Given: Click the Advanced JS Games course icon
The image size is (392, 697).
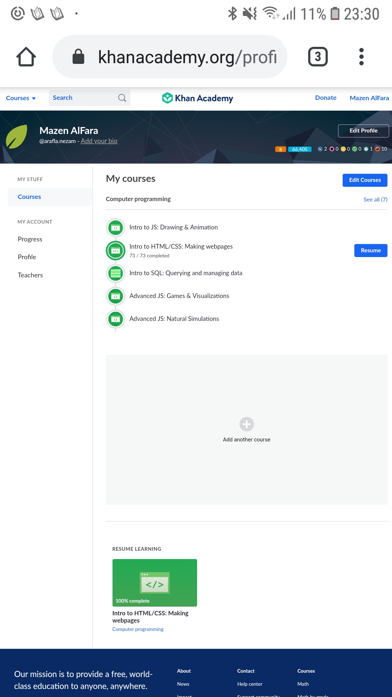Looking at the screenshot, I should pyautogui.click(x=115, y=296).
